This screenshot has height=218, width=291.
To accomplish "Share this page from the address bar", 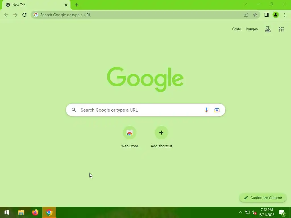I will 246,15.
